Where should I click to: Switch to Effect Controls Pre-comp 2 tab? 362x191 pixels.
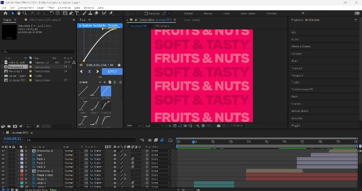coord(46,20)
